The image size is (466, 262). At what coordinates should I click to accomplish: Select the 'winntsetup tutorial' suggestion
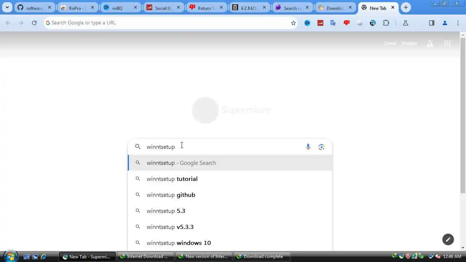tap(230, 179)
